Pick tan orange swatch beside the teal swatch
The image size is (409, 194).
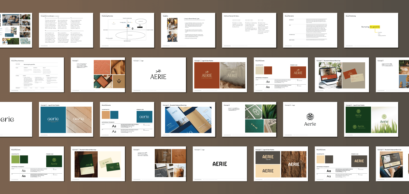(106, 115)
